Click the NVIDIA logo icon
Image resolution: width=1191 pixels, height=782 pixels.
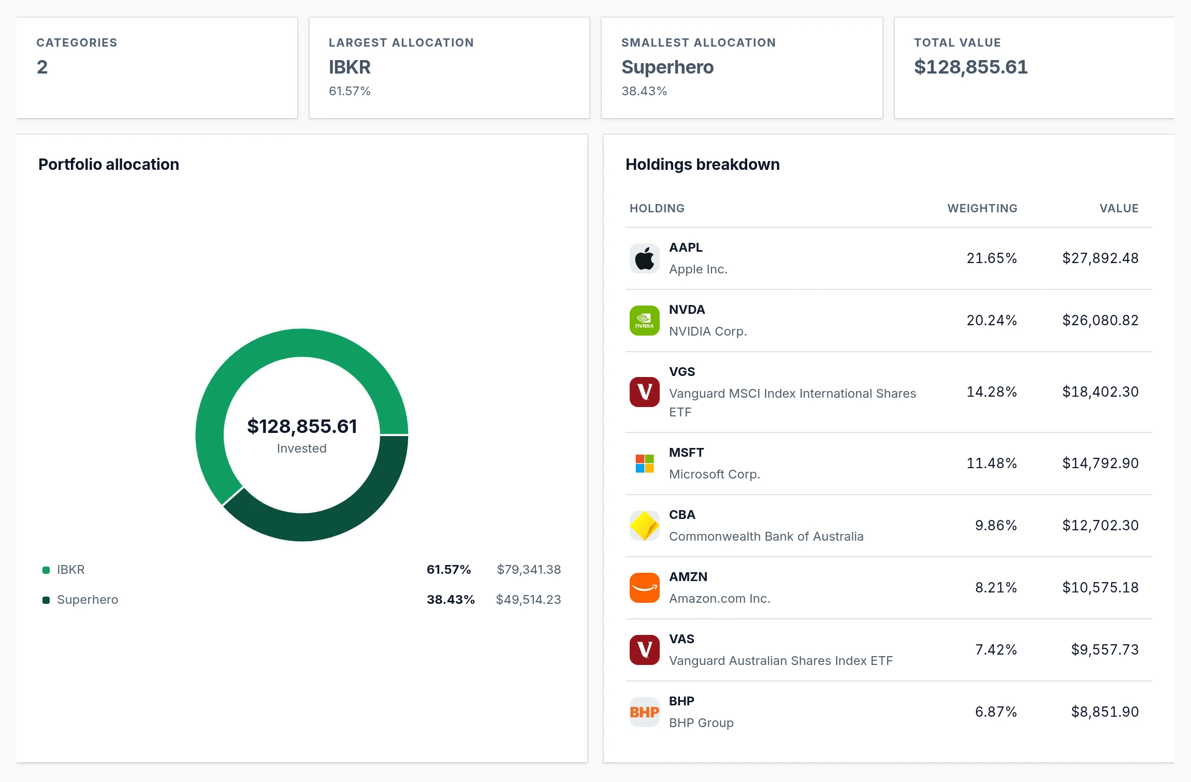point(644,321)
